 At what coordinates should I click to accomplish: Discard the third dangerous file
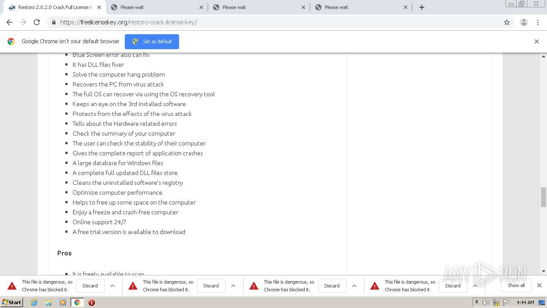(x=332, y=286)
